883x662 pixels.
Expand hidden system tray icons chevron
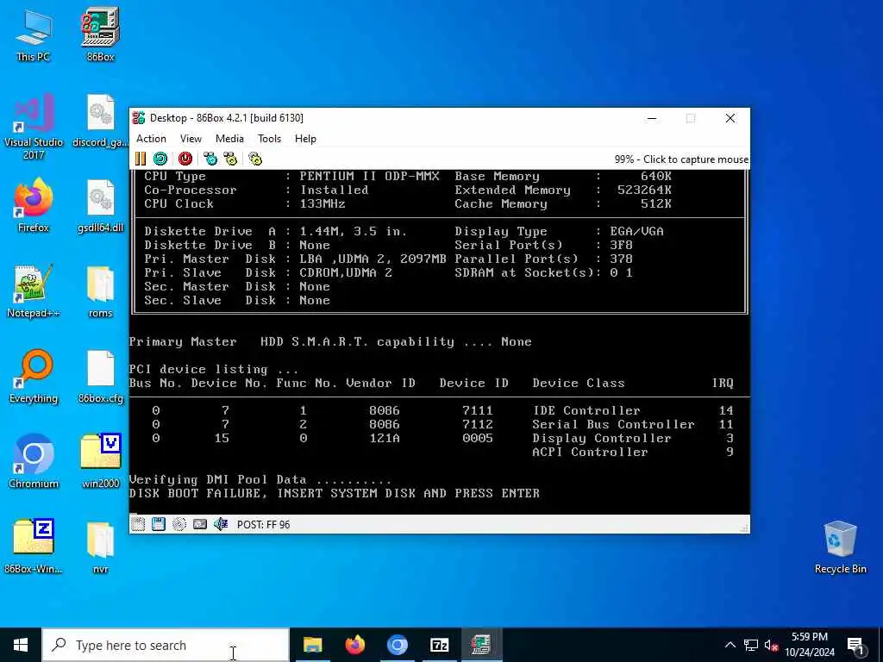(x=730, y=645)
